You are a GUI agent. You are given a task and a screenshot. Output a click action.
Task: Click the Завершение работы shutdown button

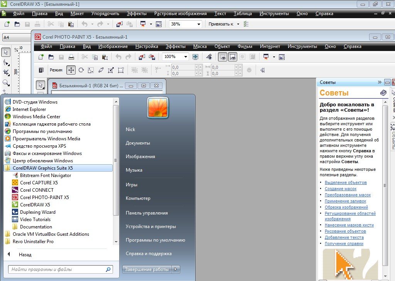click(147, 269)
